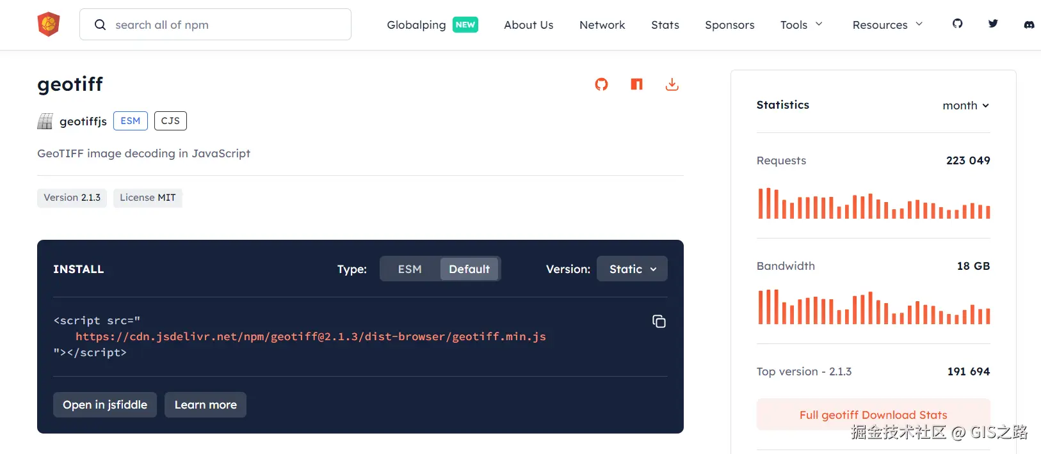Open the Sponsors page

coord(730,25)
